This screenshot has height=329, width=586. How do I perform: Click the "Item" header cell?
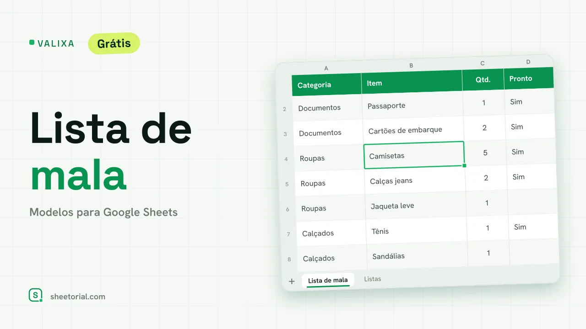click(x=412, y=82)
